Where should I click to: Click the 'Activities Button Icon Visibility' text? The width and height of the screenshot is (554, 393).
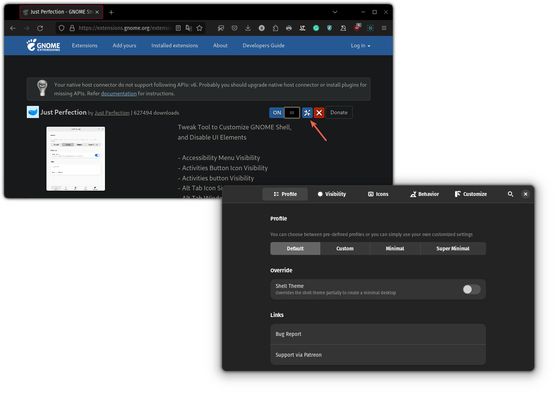[225, 168]
